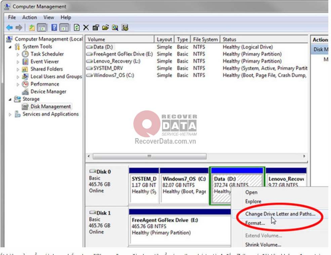
Task: Expand the Task Scheduler node
Action: click(18, 54)
